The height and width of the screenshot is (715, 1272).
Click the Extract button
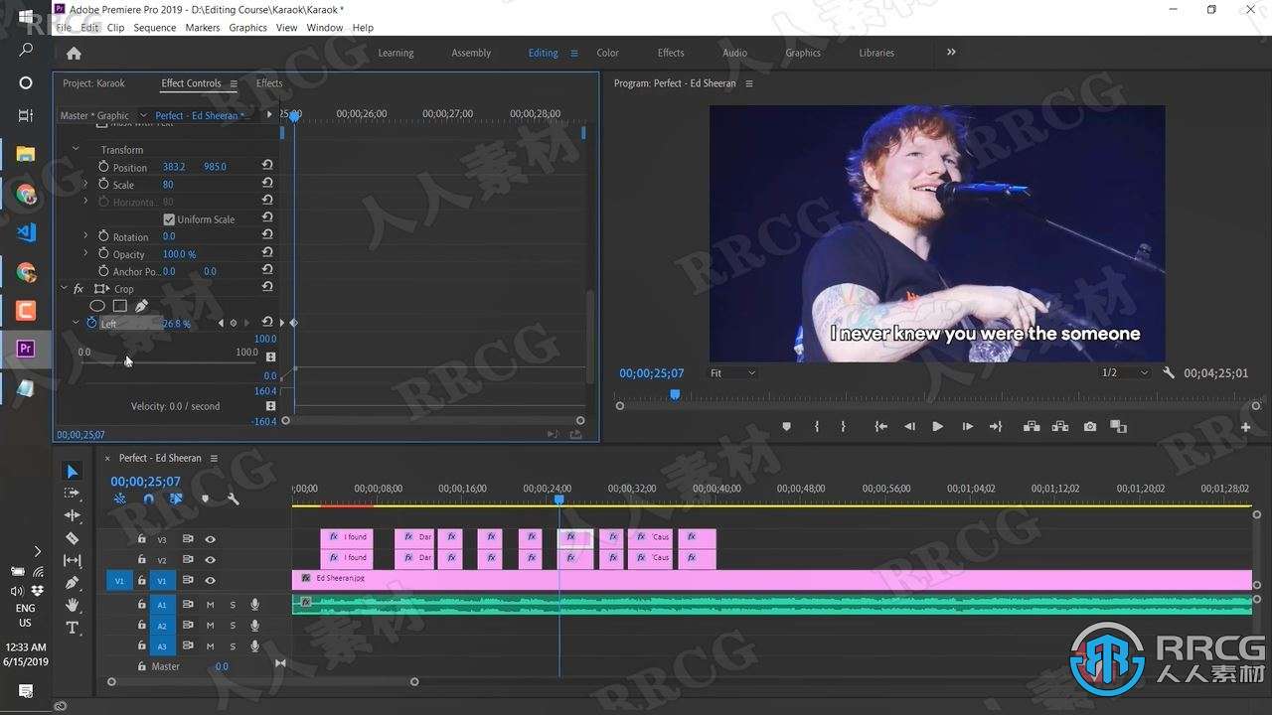[1060, 427]
